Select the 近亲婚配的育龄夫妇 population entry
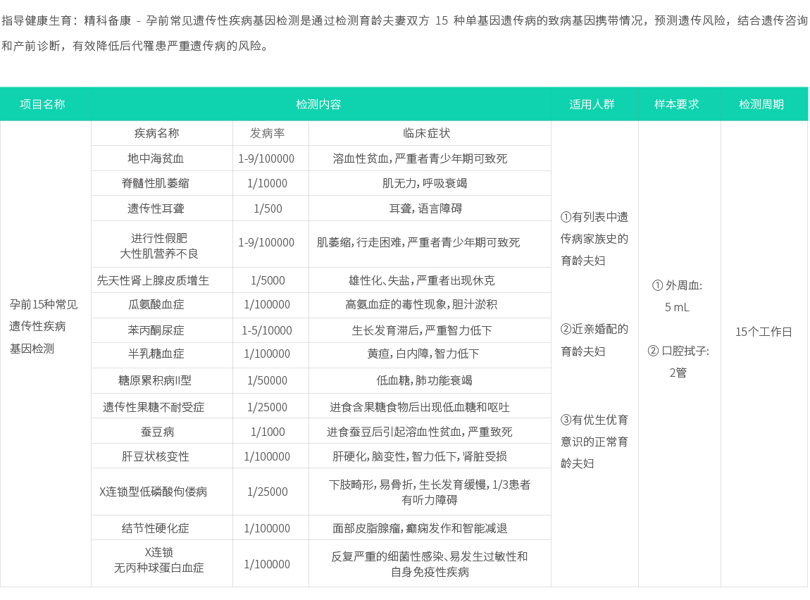Viewport: 810px width, 600px height. pyautogui.click(x=594, y=339)
